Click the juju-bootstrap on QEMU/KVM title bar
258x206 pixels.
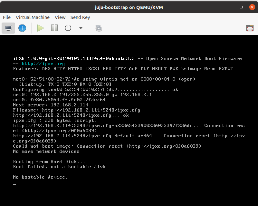tap(129, 7)
